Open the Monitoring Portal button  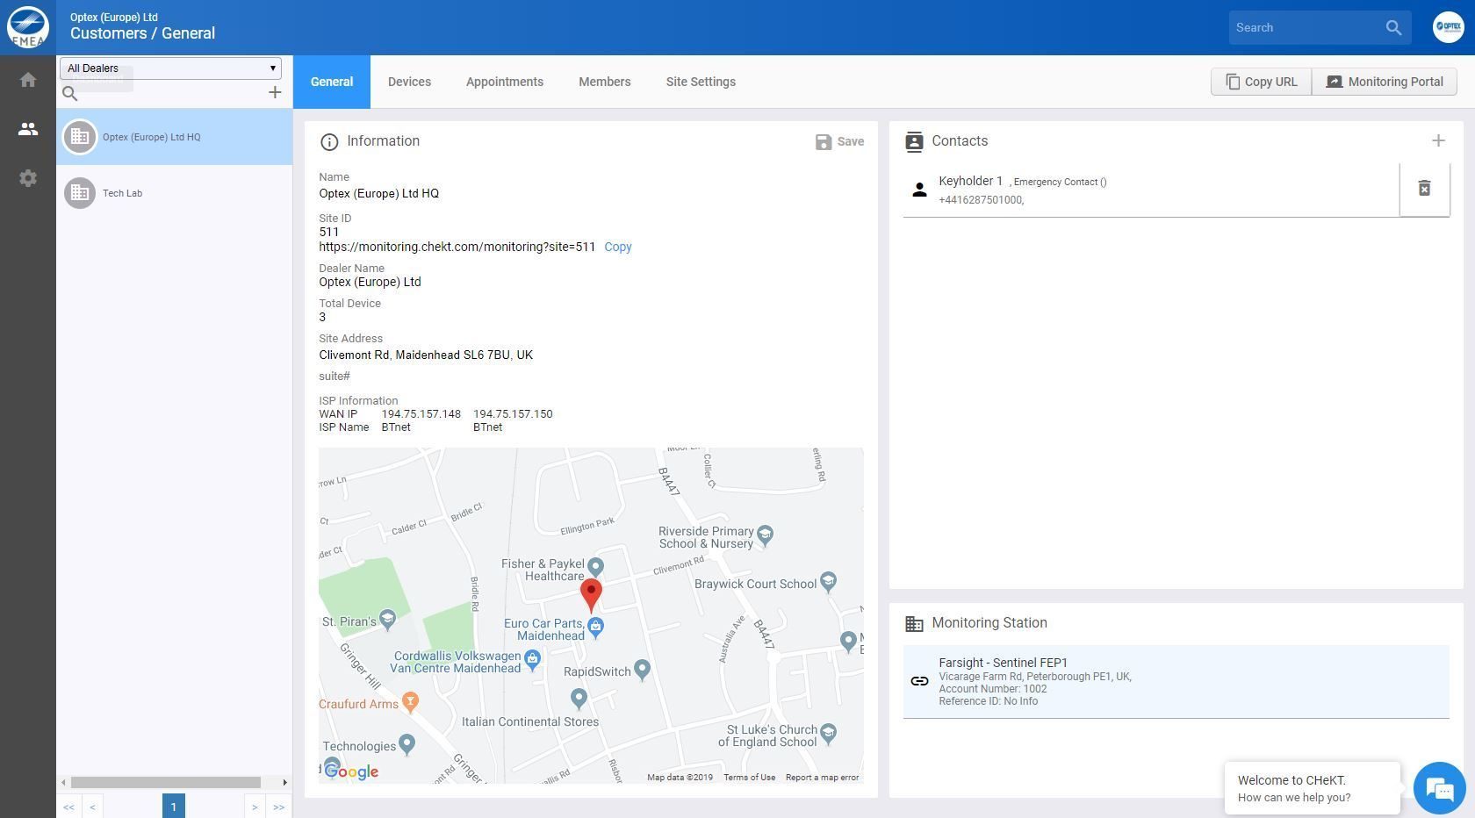pyautogui.click(x=1385, y=82)
